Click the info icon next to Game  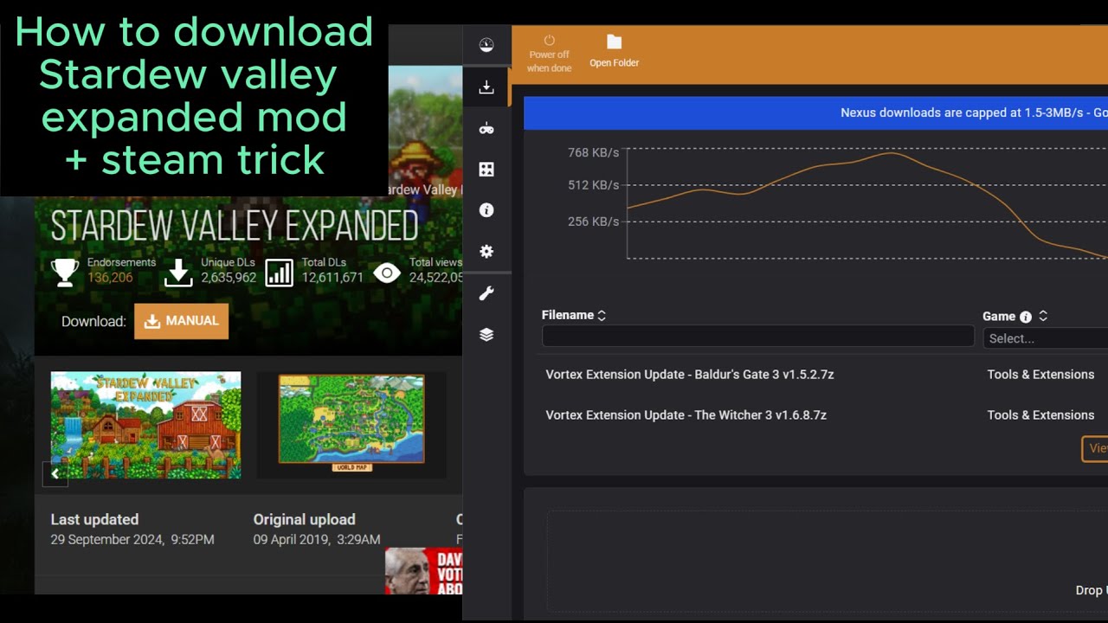[1026, 317]
